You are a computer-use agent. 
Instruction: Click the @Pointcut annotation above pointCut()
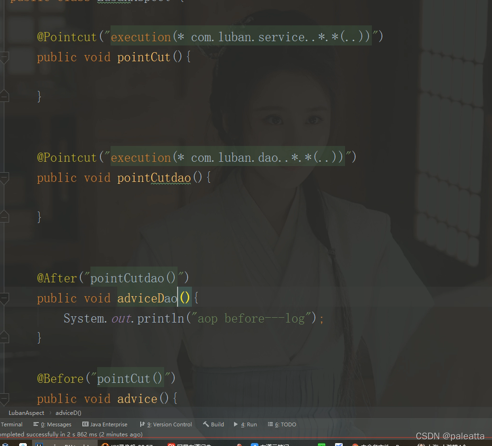pyautogui.click(x=67, y=37)
